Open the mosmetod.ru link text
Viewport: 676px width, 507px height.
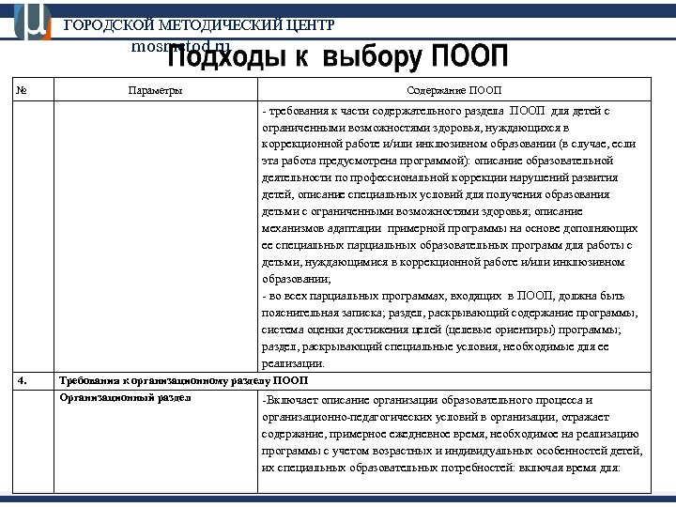(180, 46)
